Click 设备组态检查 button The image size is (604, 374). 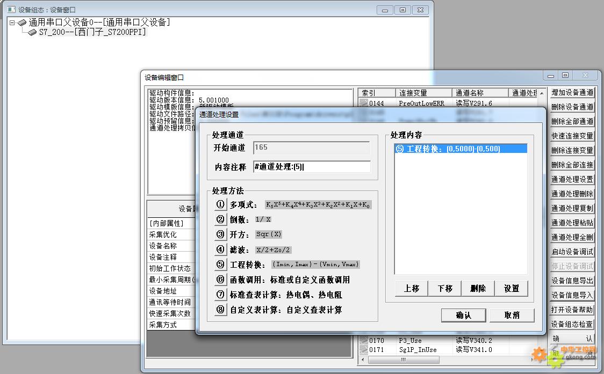(x=572, y=324)
